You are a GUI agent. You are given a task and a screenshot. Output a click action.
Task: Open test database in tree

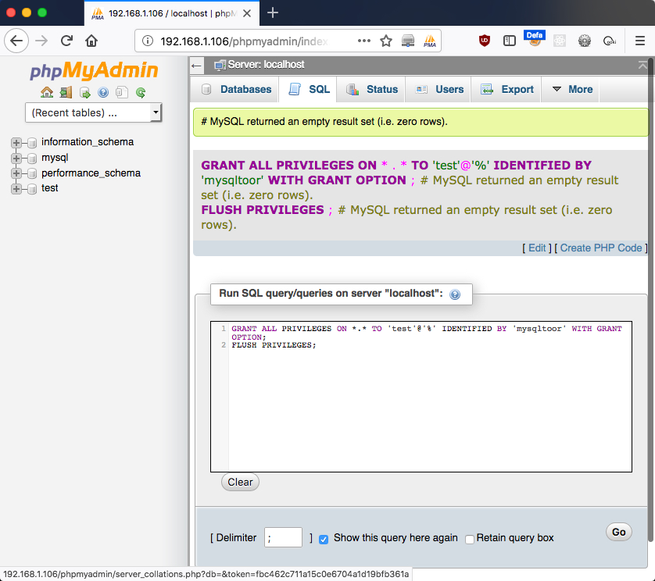point(50,188)
